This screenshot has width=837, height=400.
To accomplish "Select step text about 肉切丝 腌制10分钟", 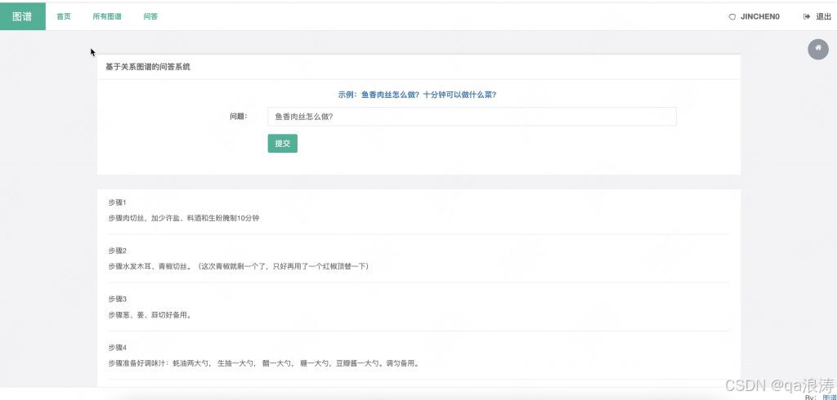I will click(x=184, y=218).
